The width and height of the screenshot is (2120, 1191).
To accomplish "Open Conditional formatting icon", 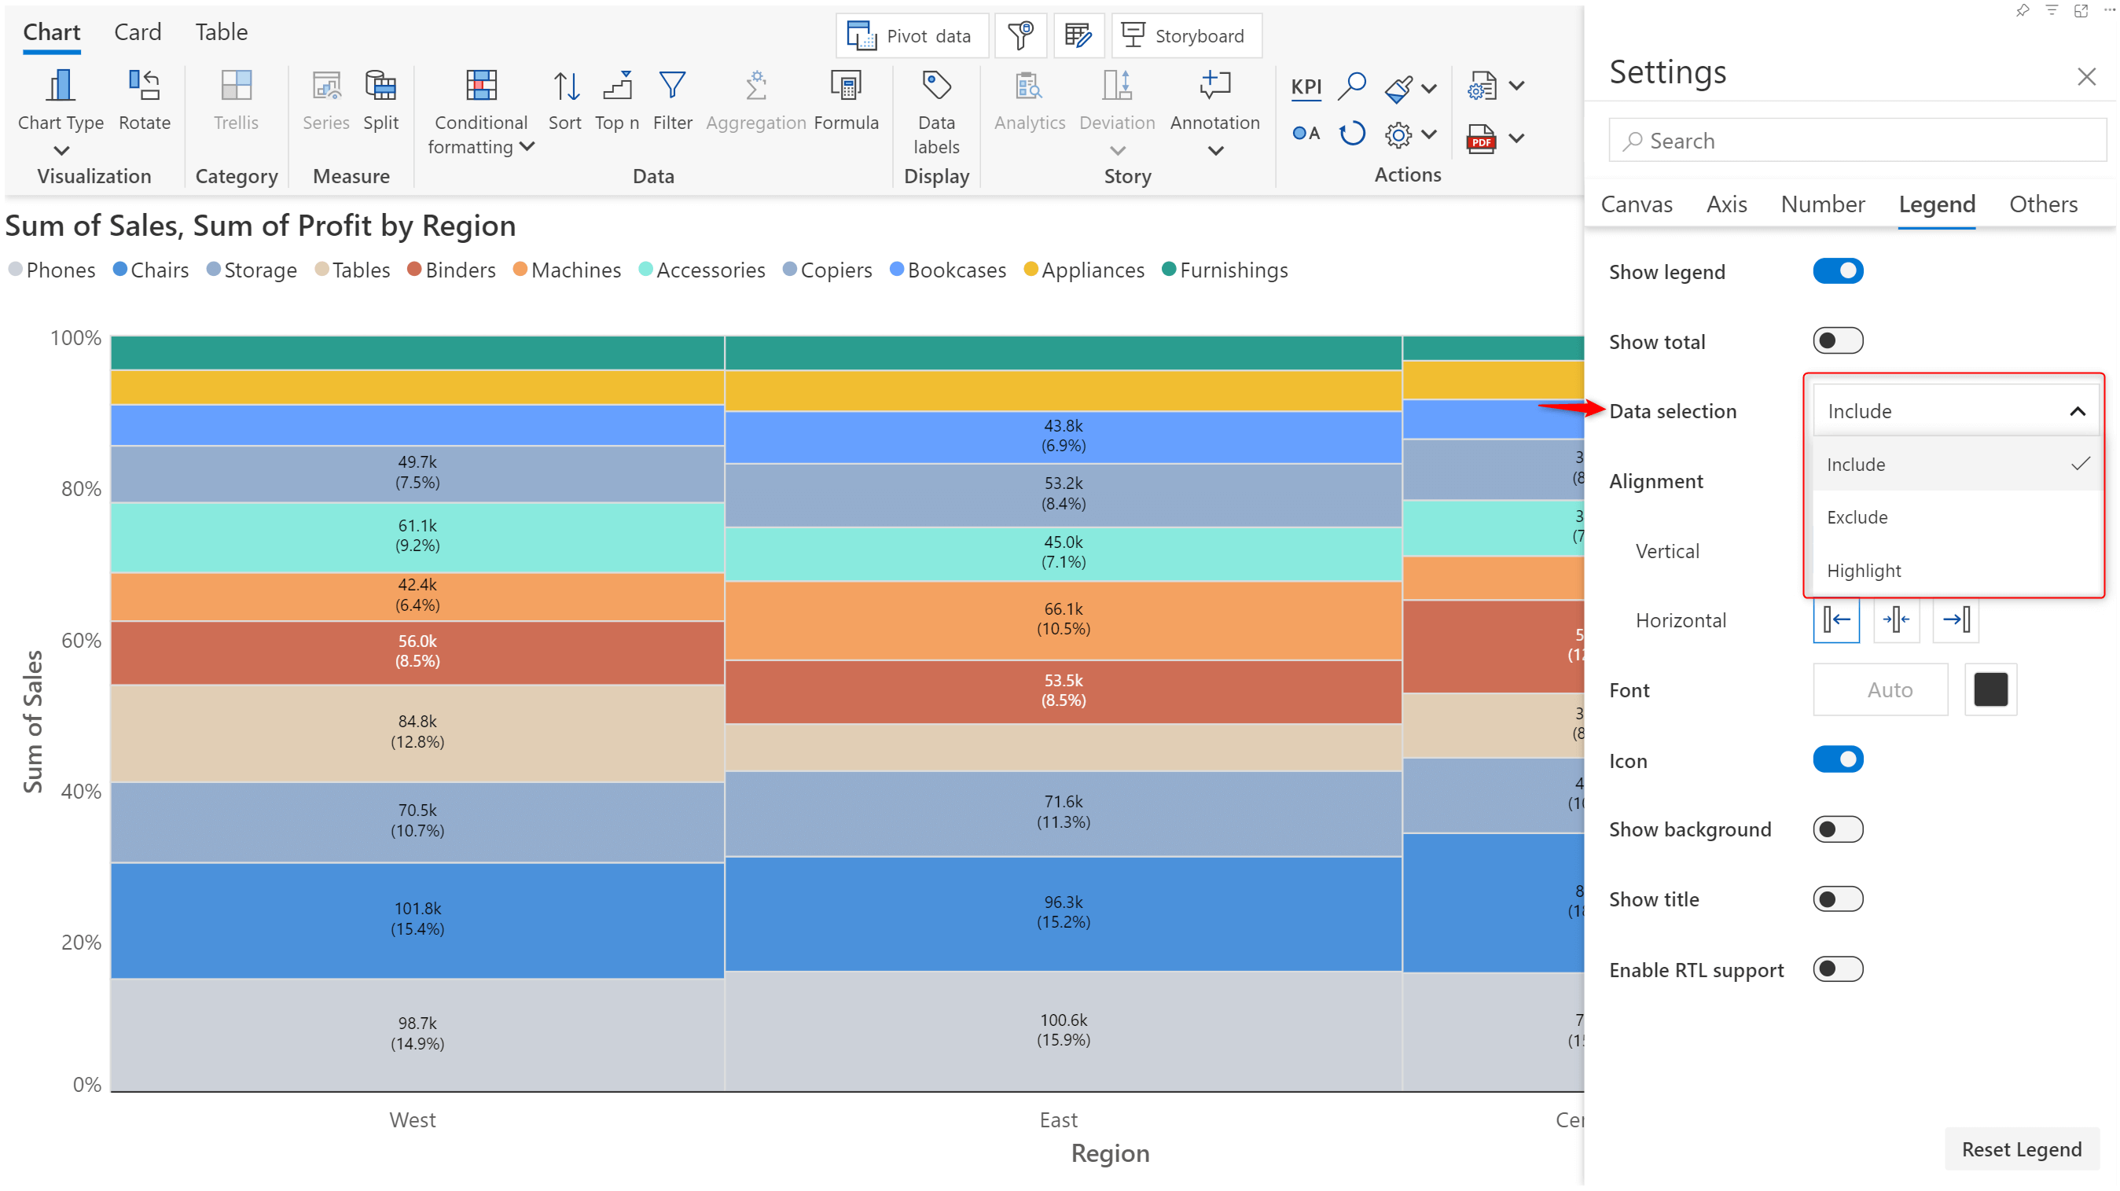I will (480, 86).
